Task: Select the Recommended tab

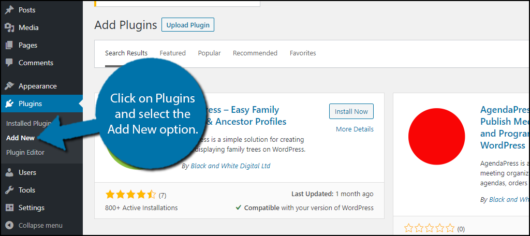Action: [255, 53]
